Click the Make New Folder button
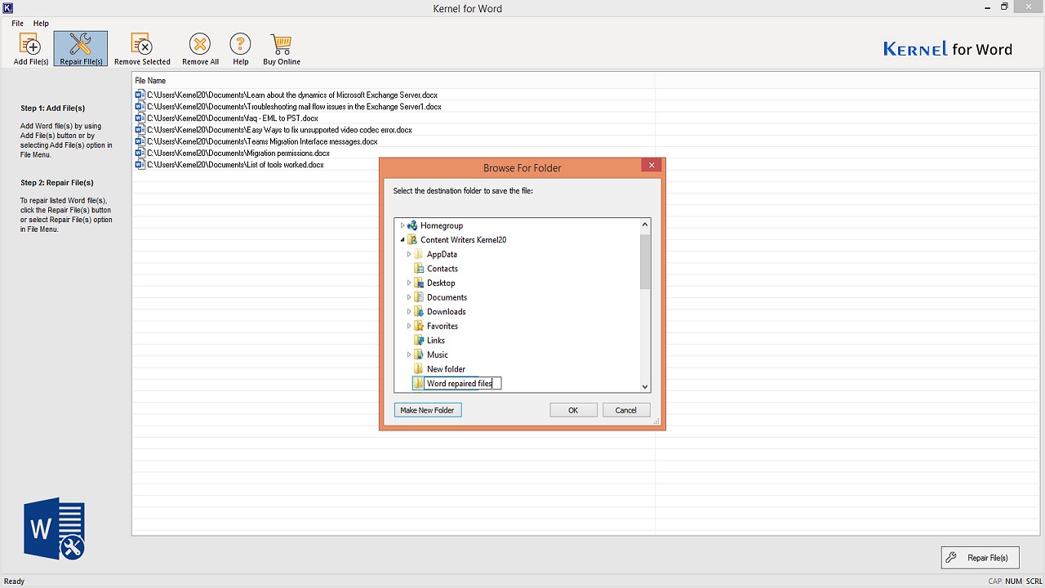1045x588 pixels. click(x=428, y=410)
